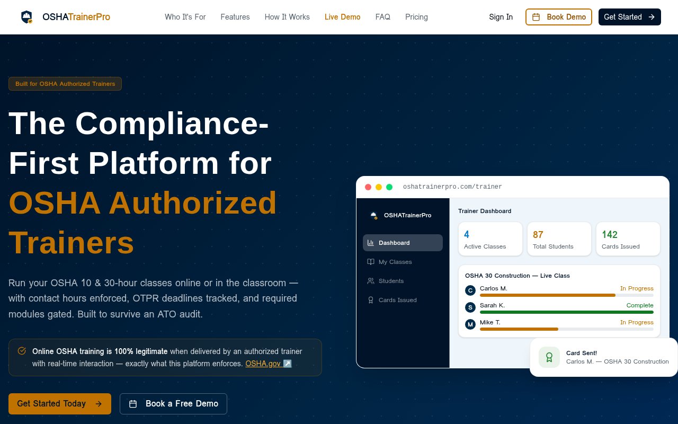Click the dark Get Started header button
The width and height of the screenshot is (678, 424).
pos(630,17)
